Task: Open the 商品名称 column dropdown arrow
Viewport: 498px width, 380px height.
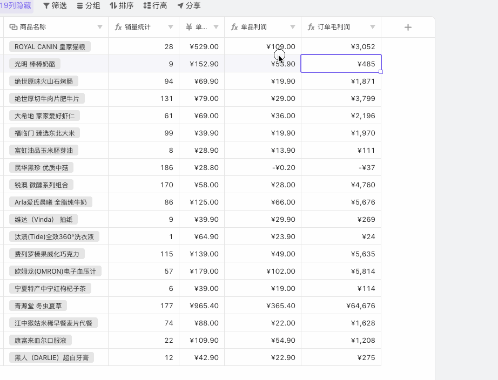Action: click(100, 27)
